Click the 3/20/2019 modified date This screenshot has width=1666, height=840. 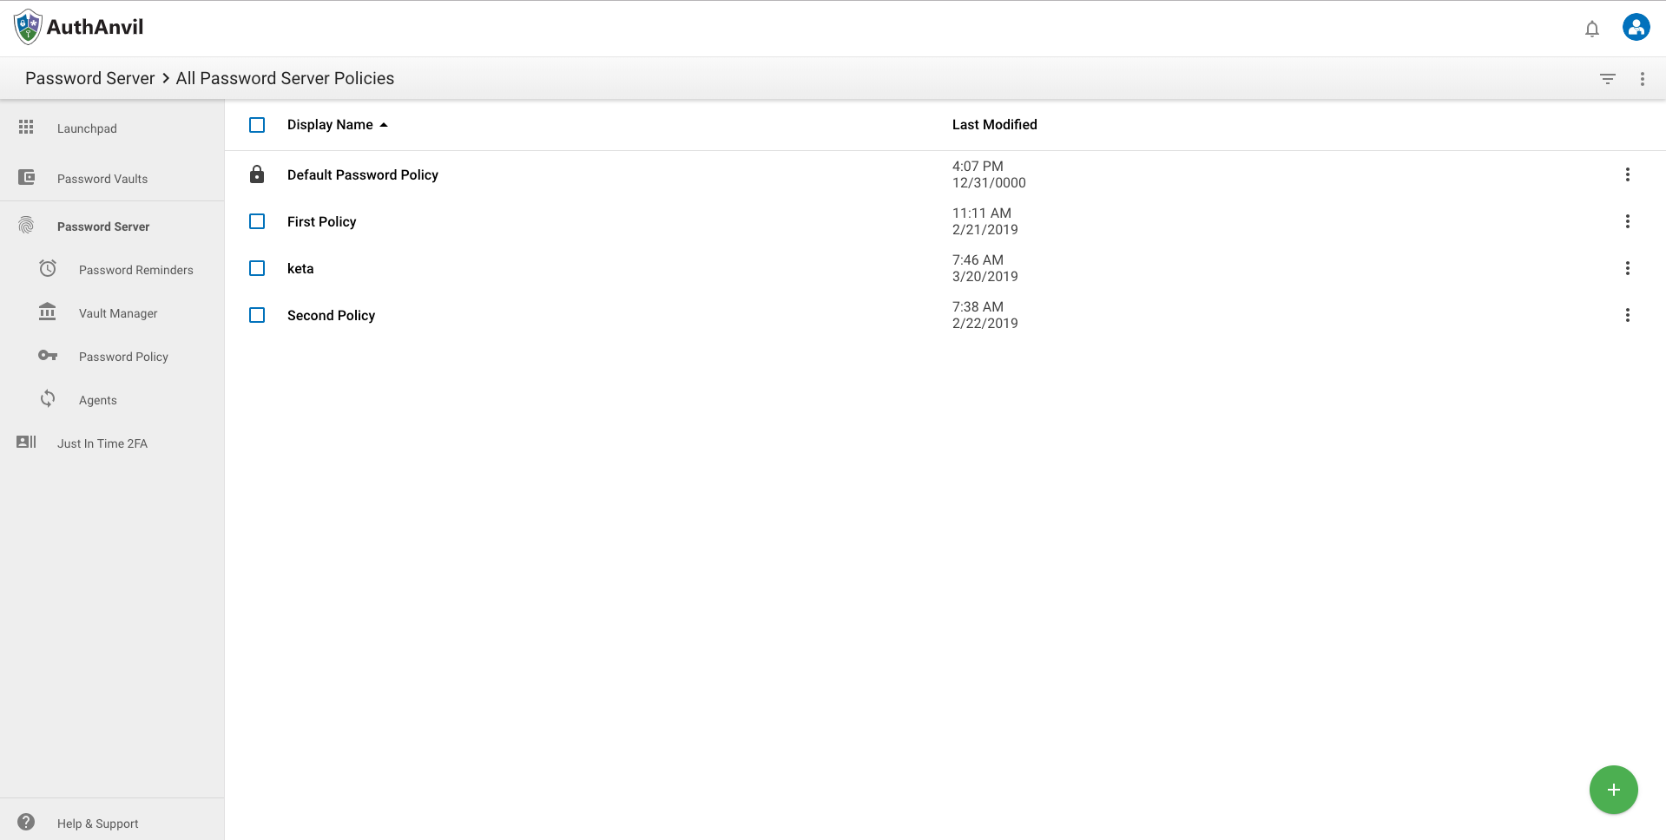point(984,277)
